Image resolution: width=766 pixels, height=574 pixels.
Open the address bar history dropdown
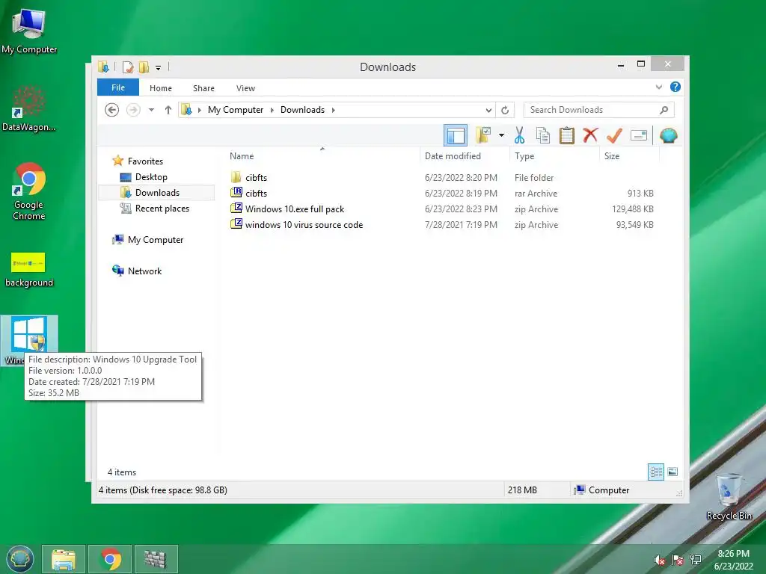point(488,111)
